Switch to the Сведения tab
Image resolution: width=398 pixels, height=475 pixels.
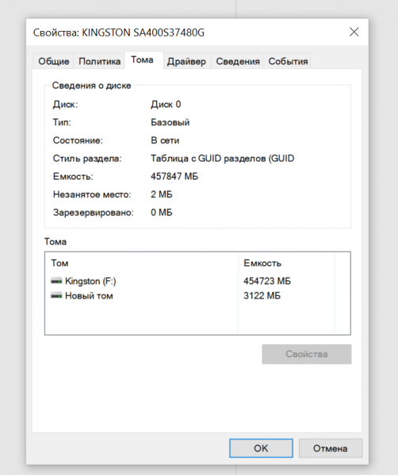[238, 61]
